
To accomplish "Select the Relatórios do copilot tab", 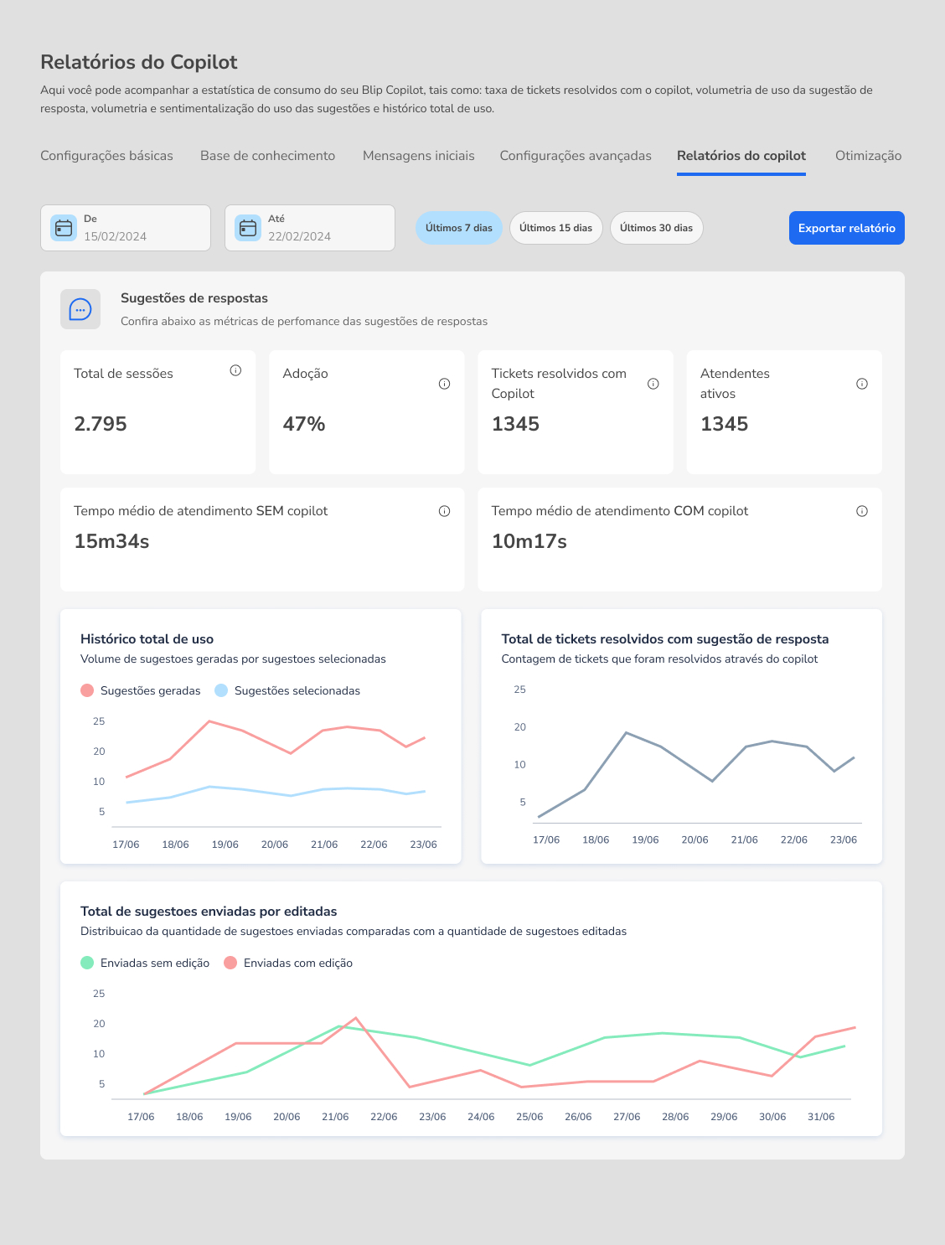I will pos(741,156).
